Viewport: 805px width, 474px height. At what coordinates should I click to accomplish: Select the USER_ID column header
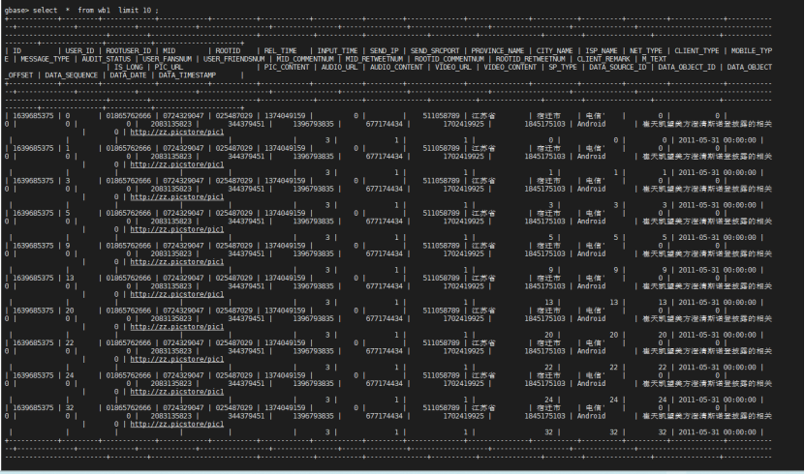79,50
